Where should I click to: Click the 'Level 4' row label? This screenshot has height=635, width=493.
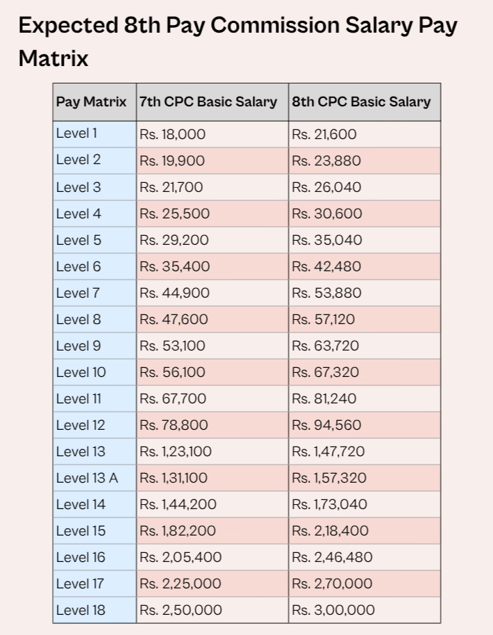pos(78,214)
